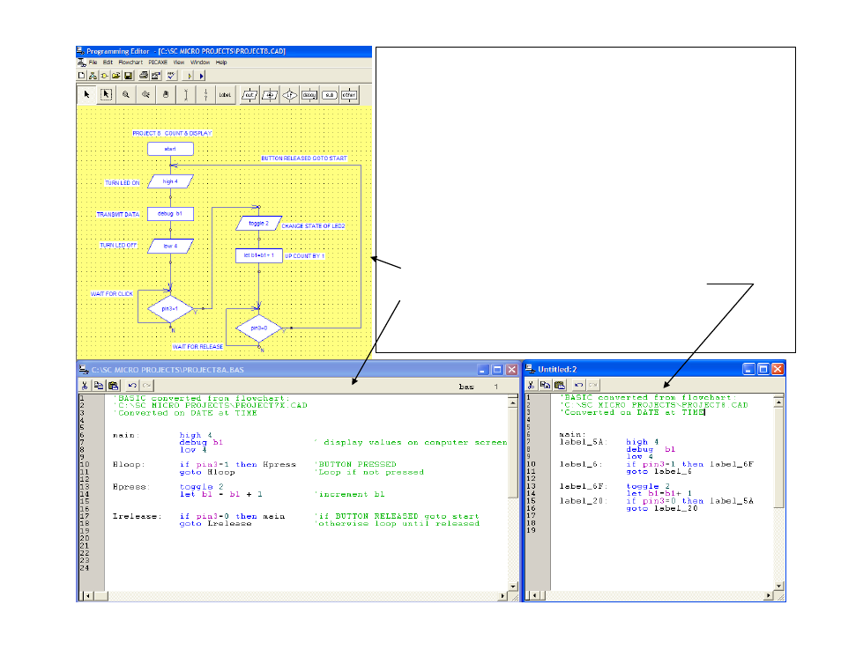Select the dashed-box area select tool

point(106,95)
